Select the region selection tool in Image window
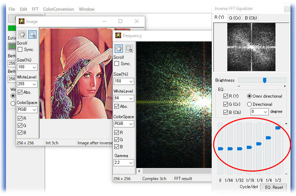Image resolution: width=296 pixels, height=196 pixels. 32,35
